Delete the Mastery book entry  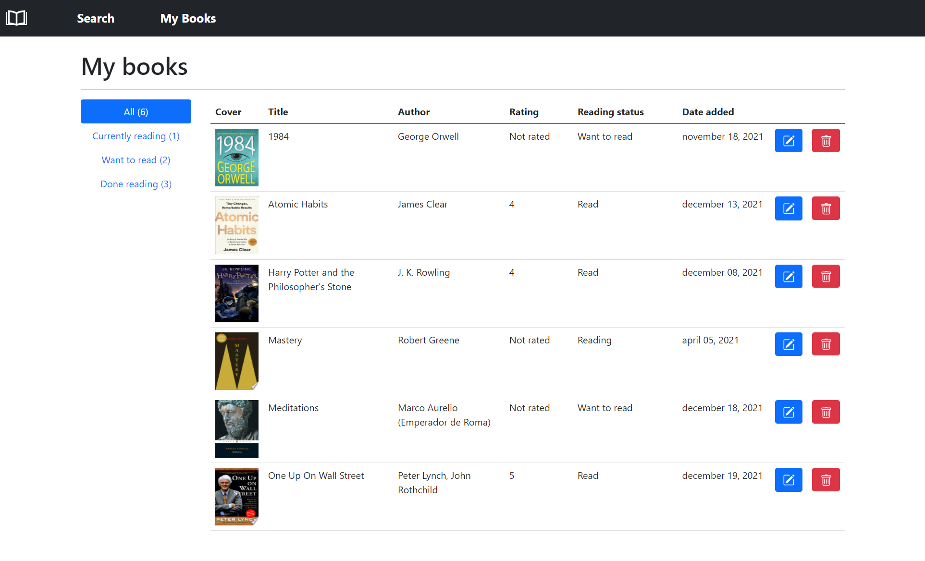(826, 344)
